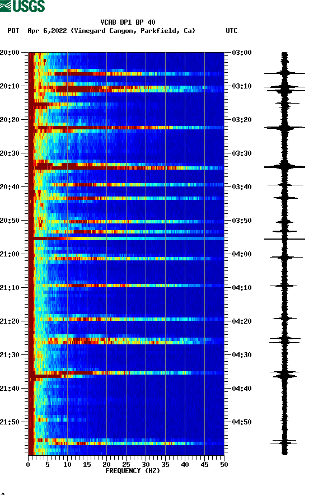Click the date text 'Apr 6,2022'
This screenshot has width=309, height=500.
[x=47, y=31]
